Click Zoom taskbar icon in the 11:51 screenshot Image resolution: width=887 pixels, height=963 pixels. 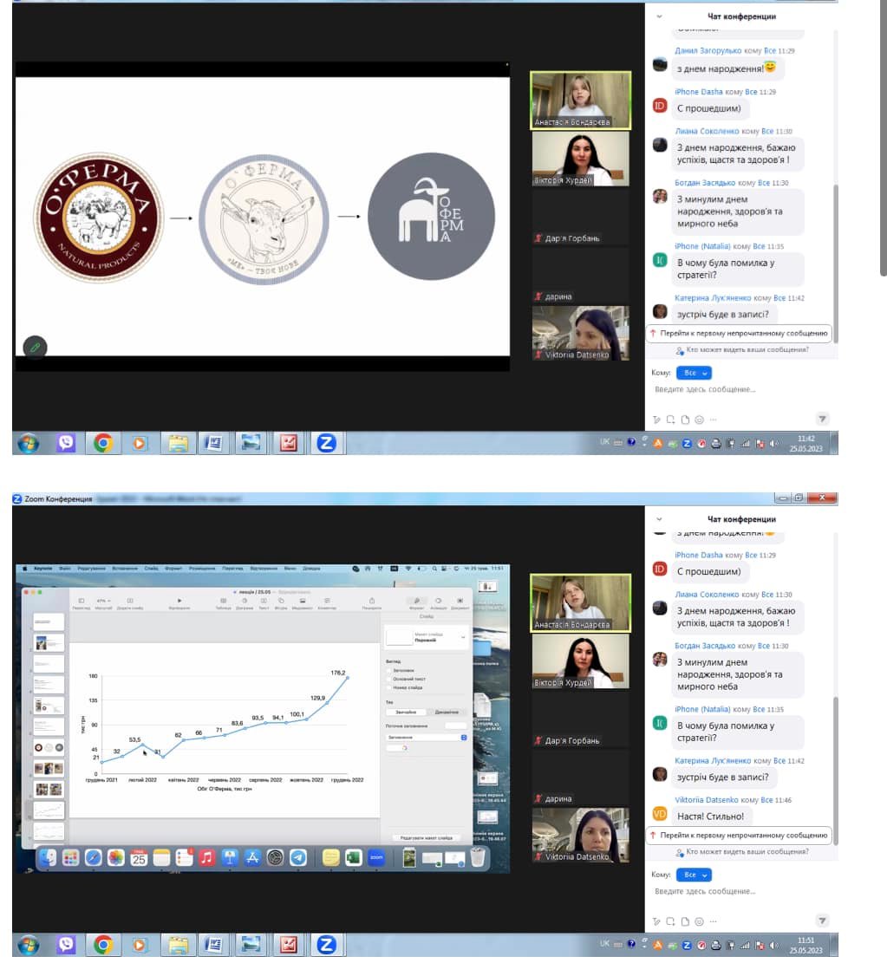(x=326, y=945)
